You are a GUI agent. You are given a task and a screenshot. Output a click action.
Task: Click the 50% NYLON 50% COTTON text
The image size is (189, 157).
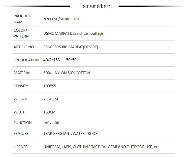click(67, 73)
